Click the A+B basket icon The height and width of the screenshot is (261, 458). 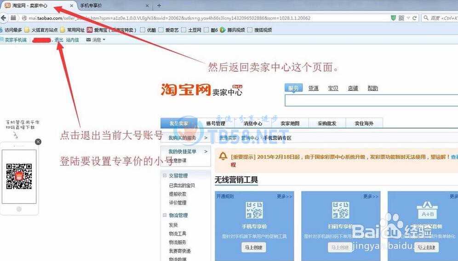428,210
